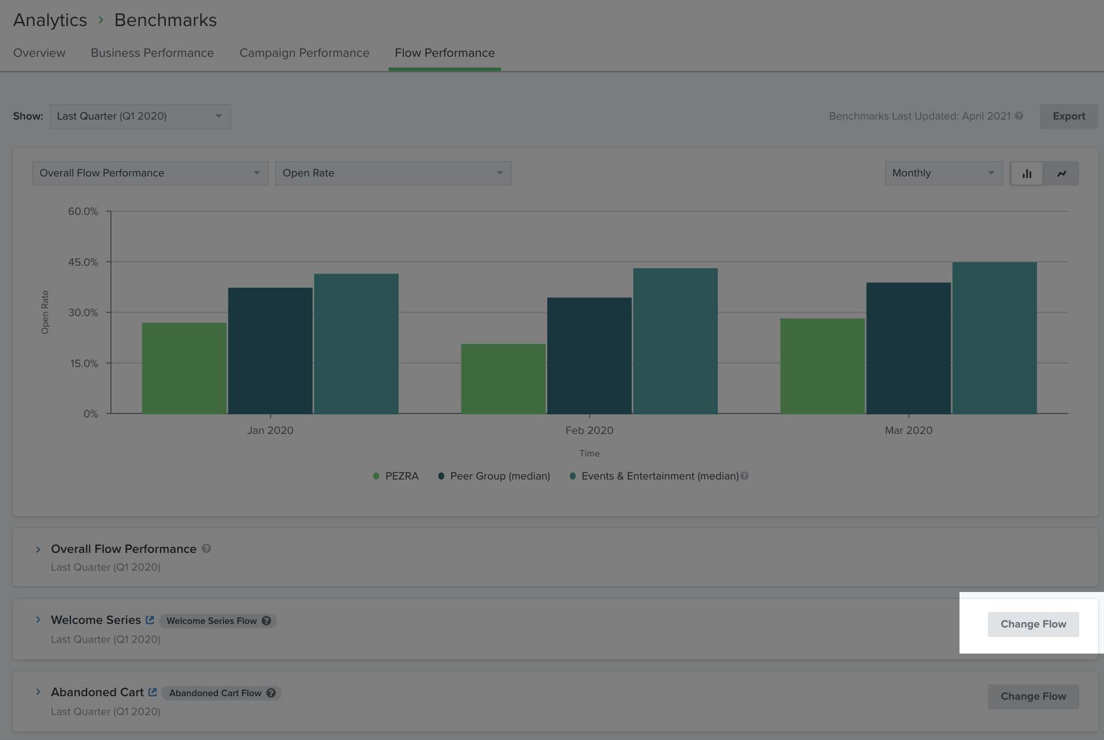Click help icon beside Overall Flow Performance
This screenshot has width=1104, height=740.
[x=206, y=548]
